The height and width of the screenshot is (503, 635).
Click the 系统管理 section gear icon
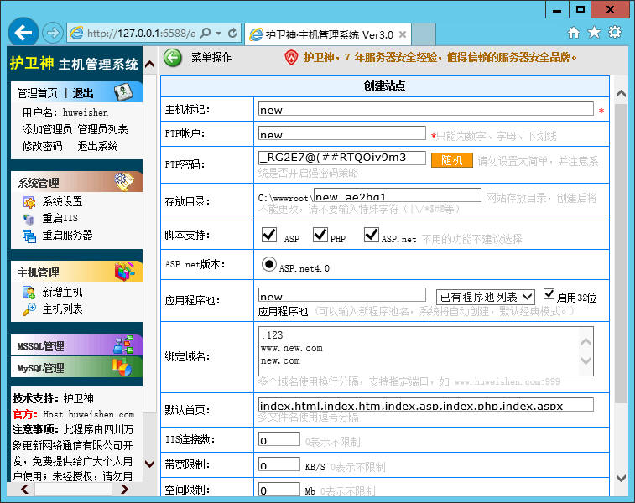(124, 182)
